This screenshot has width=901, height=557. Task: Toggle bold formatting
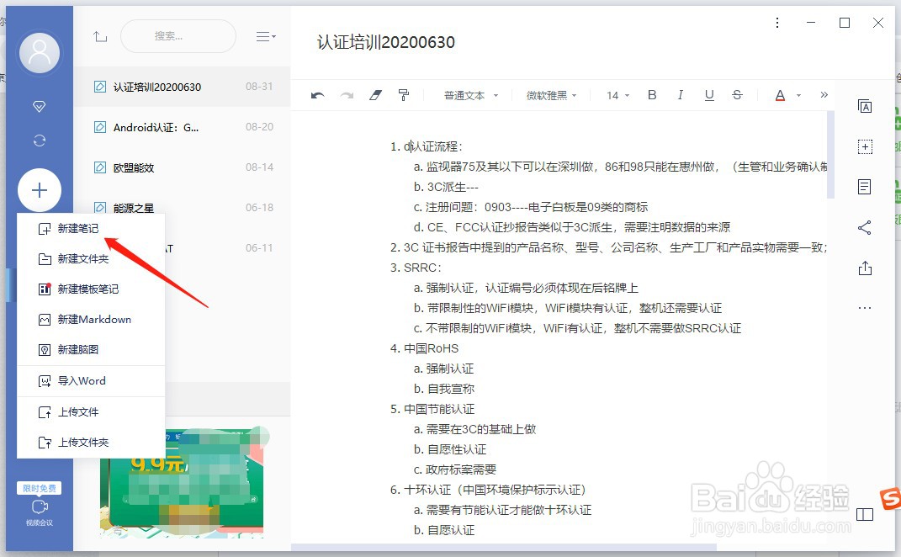pyautogui.click(x=652, y=95)
